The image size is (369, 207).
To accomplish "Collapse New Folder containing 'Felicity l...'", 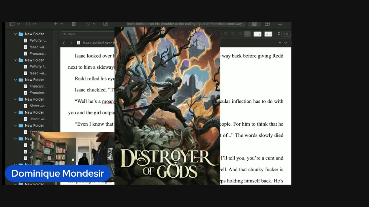I will click(16, 60).
